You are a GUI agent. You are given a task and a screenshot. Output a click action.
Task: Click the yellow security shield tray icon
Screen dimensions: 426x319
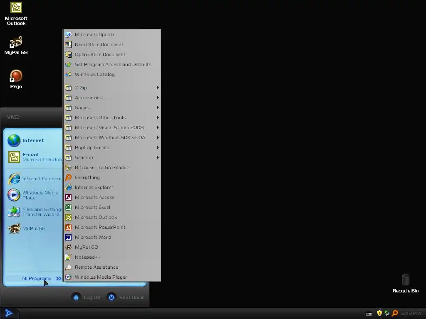coord(379,313)
